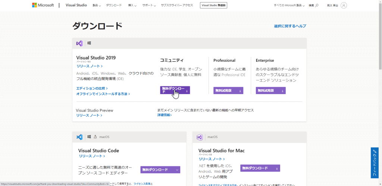Screen dimensions: 382x186
Task: Open the ダウンロード nav item
Action: tap(113, 5)
